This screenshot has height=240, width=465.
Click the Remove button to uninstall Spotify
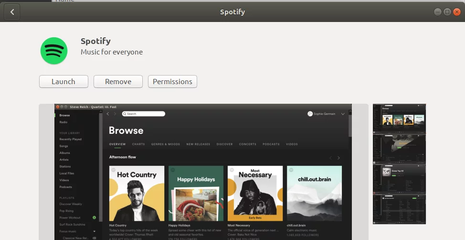(118, 81)
